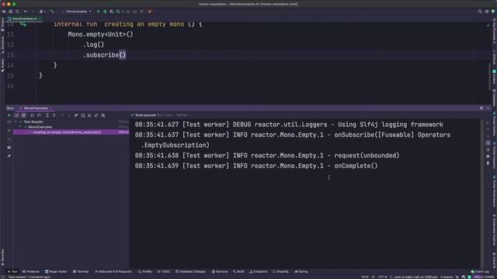Toggle Show Ignored tests button

tap(23, 115)
